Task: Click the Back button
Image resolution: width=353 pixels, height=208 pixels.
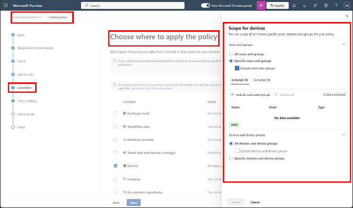Action: point(116,203)
